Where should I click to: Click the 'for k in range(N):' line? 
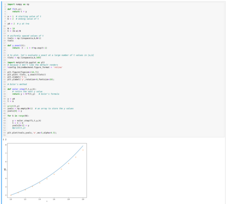coord(18,116)
